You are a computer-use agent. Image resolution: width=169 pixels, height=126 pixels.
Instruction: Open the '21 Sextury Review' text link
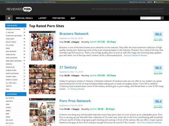click(76, 89)
